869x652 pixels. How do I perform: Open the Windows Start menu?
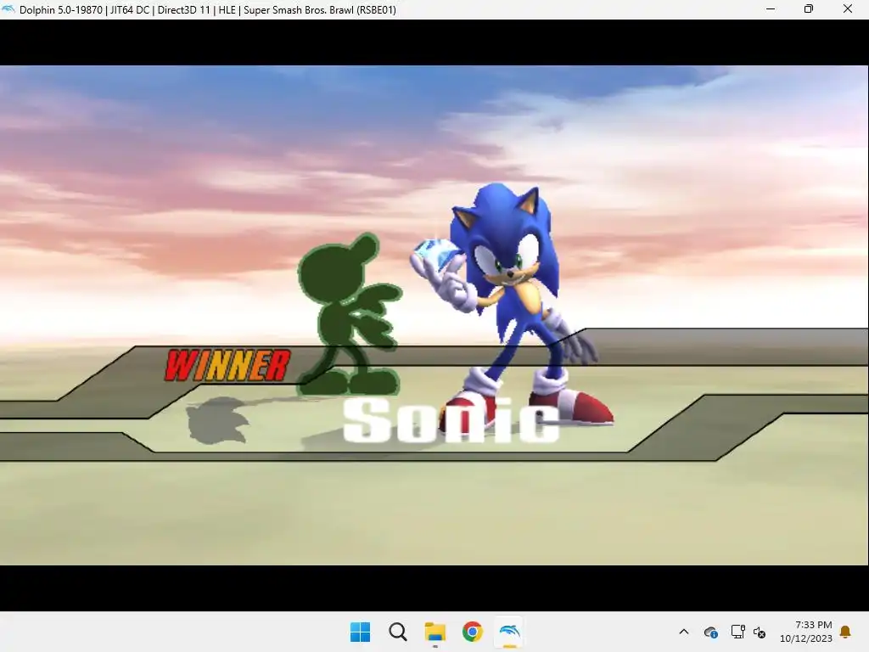(x=360, y=632)
